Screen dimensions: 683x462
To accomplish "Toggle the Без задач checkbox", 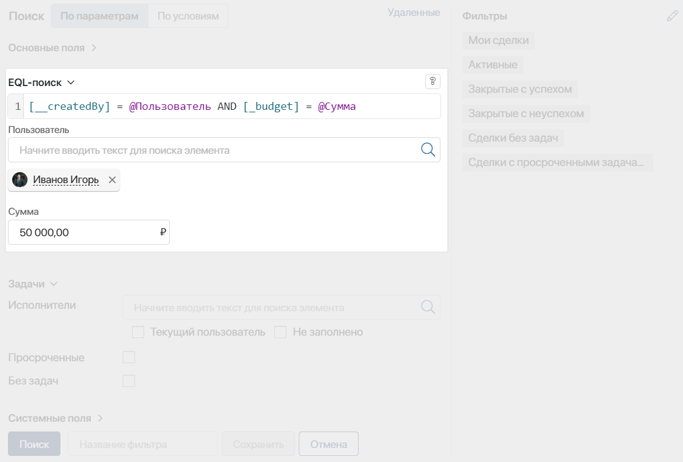I will [x=129, y=381].
